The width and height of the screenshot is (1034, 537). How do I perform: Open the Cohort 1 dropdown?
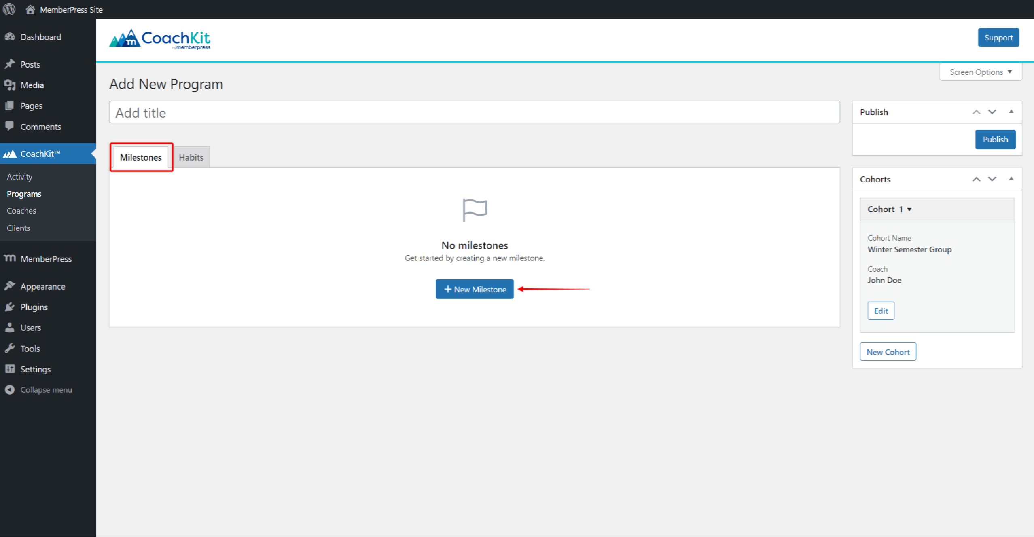[888, 209]
